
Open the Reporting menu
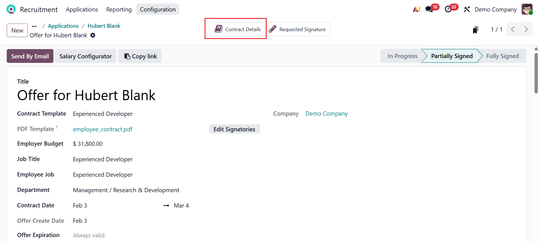click(x=119, y=9)
